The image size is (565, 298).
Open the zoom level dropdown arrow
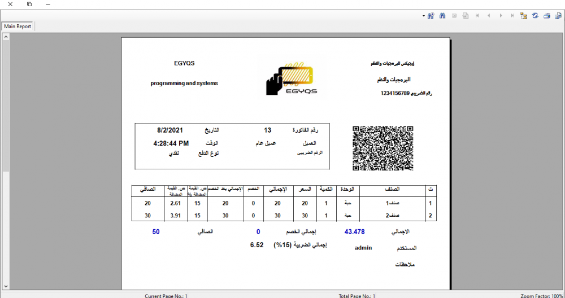click(x=423, y=16)
